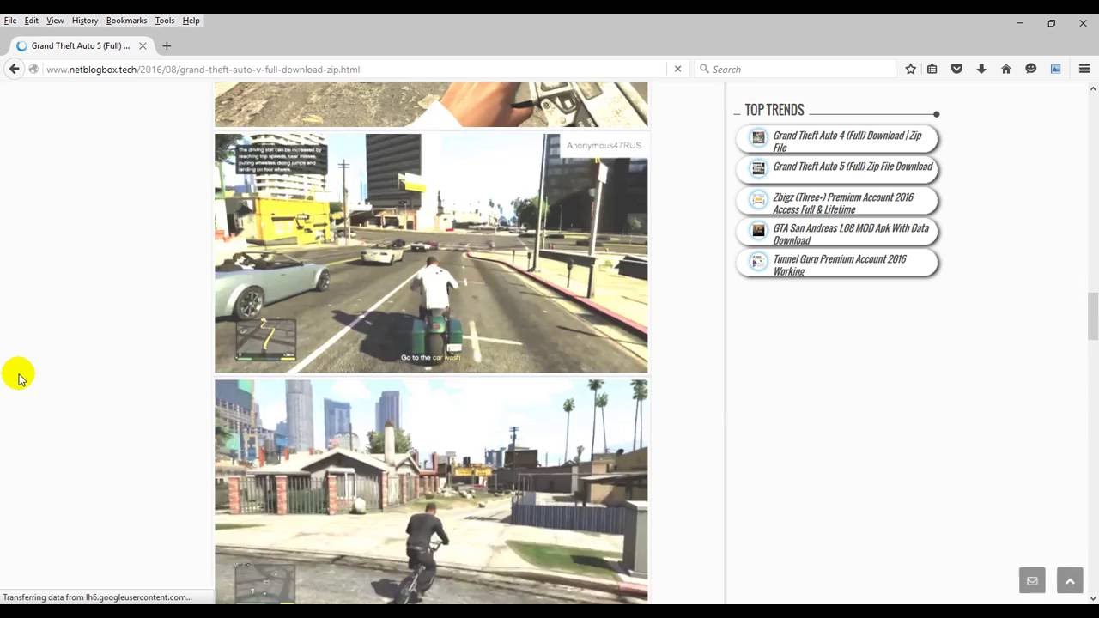1099x618 pixels.
Task: Select the Grand Theft Auto 5 (Full) tab
Action: pyautogui.click(x=82, y=45)
